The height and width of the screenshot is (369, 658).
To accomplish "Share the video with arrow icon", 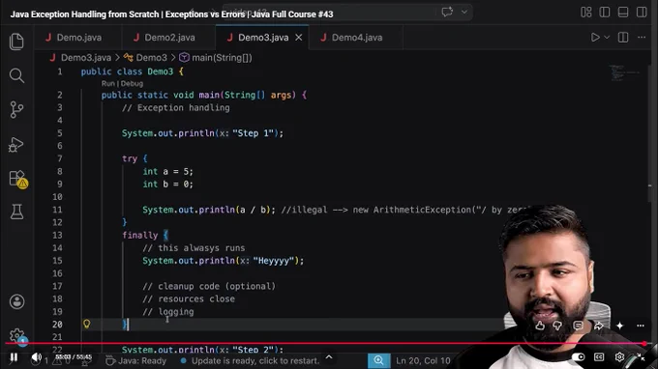I will (598, 326).
